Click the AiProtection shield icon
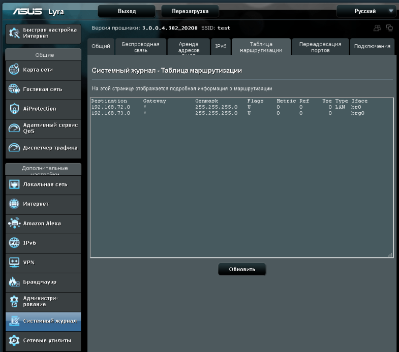 (14, 109)
